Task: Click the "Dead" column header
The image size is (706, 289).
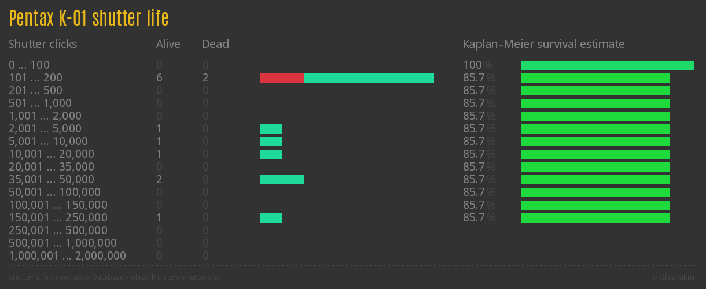Action: (x=215, y=44)
